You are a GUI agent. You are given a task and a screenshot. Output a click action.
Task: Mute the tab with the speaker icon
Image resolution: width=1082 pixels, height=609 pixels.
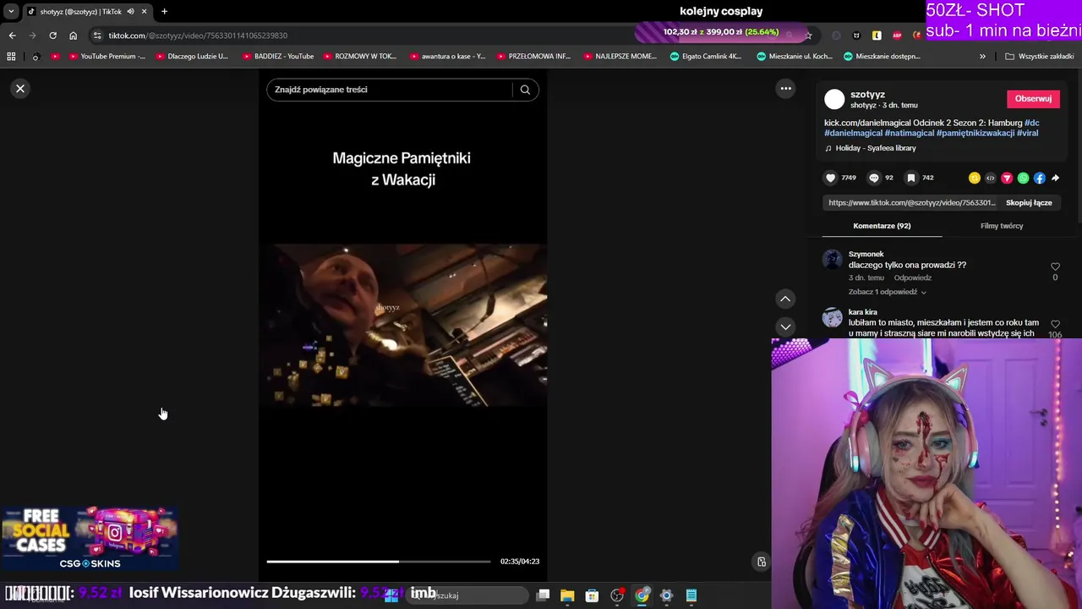[130, 11]
